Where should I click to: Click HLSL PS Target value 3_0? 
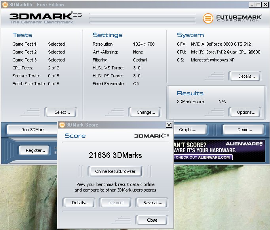[x=137, y=76]
